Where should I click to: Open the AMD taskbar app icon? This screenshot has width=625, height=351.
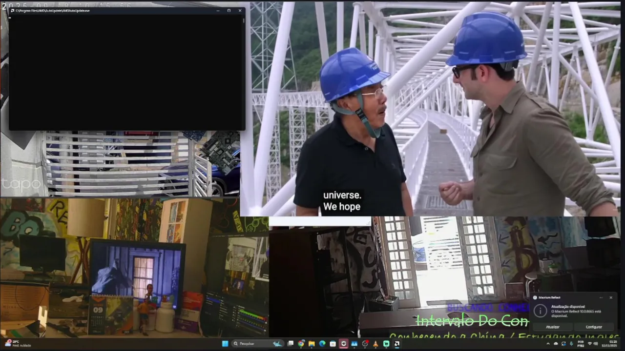point(396,344)
